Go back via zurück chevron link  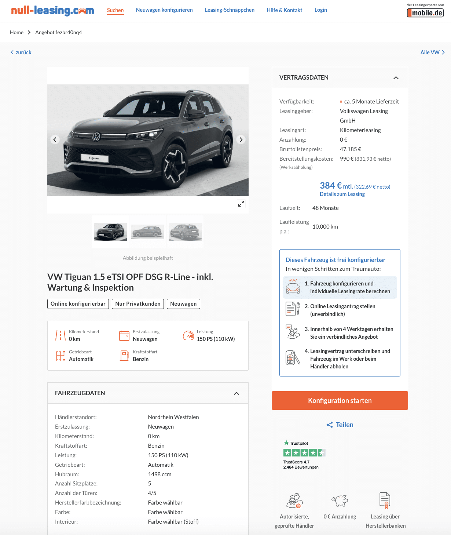[x=21, y=52]
